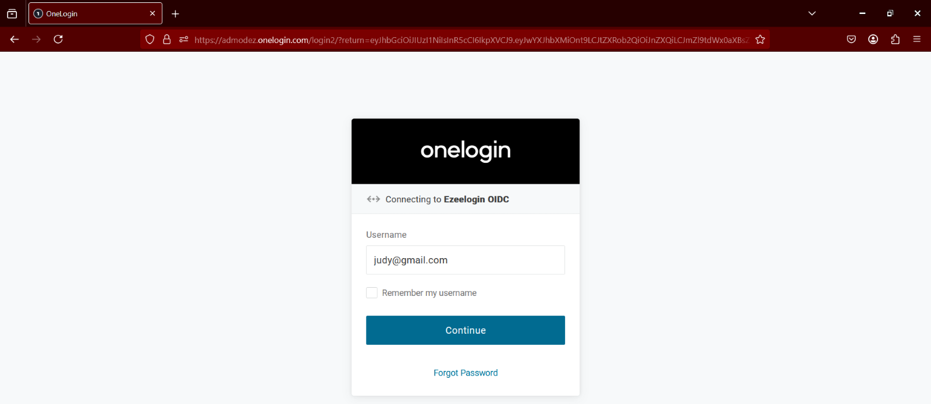Open site permissions icon in address bar
Screen dimensions: 931x404
(184, 40)
